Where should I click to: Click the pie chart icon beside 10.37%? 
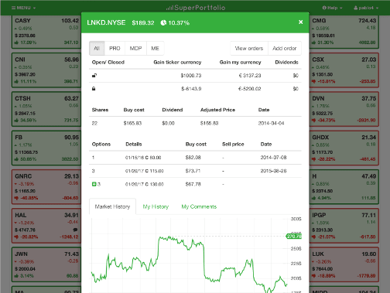tap(163, 23)
